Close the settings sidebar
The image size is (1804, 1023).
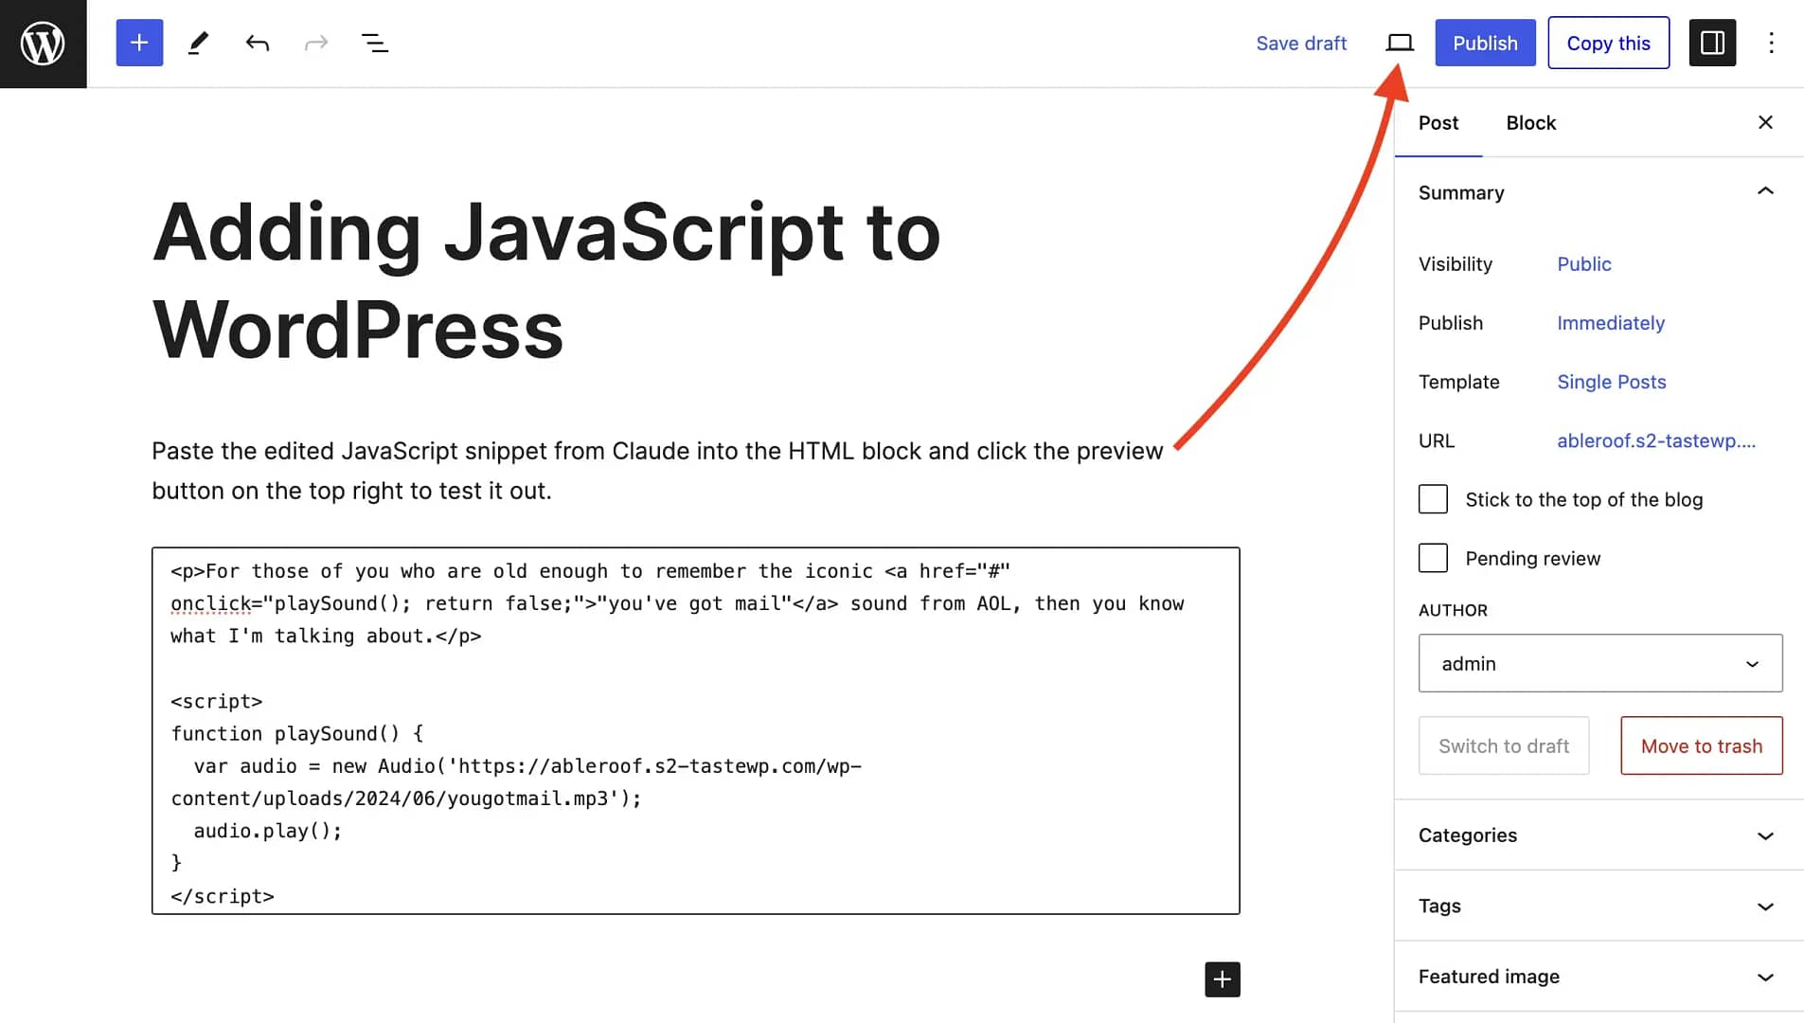(x=1765, y=122)
